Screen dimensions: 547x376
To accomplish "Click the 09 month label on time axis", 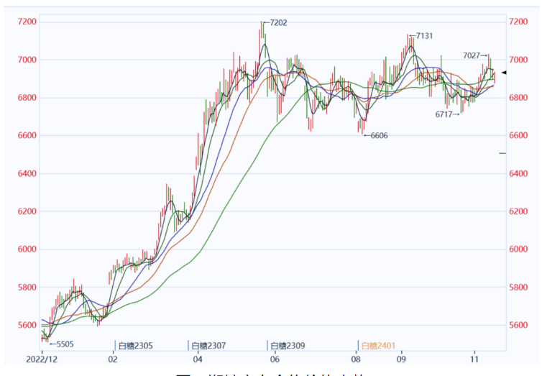I will click(x=401, y=358).
